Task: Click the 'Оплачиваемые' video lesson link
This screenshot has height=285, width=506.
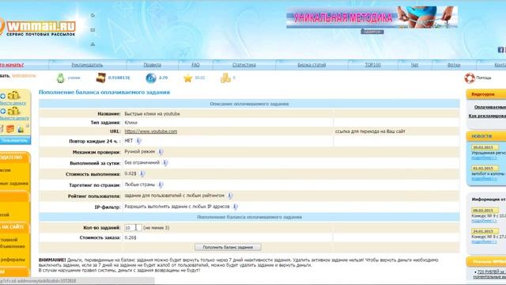Action: click(490, 107)
